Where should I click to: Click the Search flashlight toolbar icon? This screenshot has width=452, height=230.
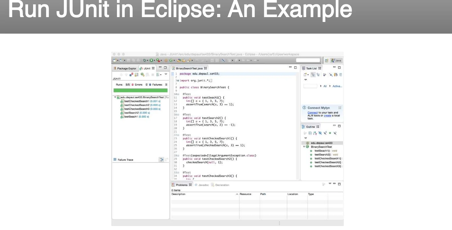(x=189, y=60)
